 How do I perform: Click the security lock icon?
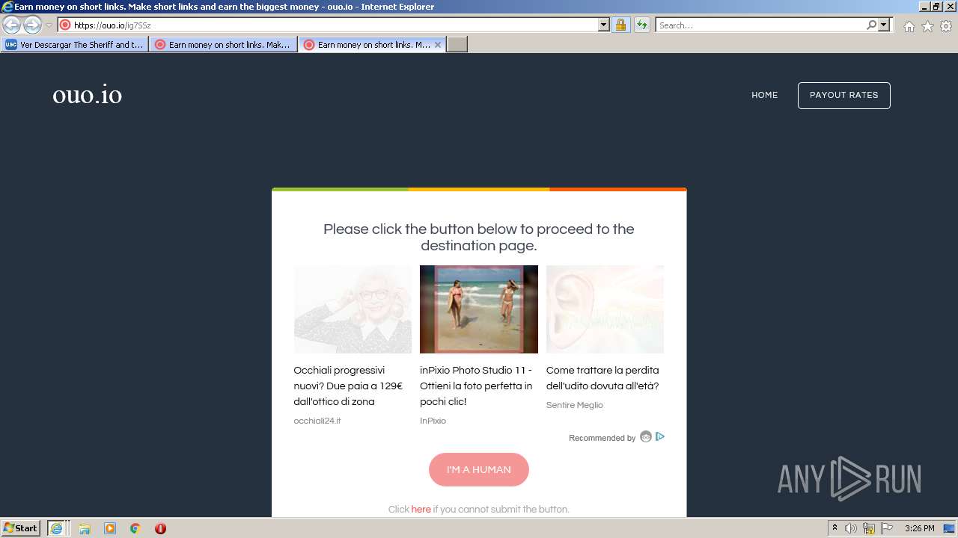point(620,25)
